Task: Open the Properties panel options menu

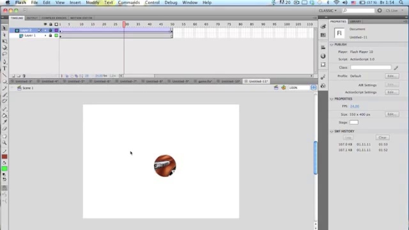Action: point(405,21)
